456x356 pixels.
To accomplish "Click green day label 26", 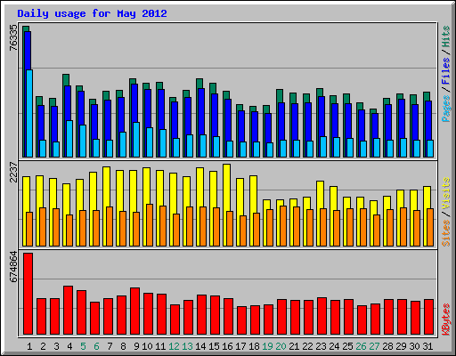I will (x=361, y=346).
